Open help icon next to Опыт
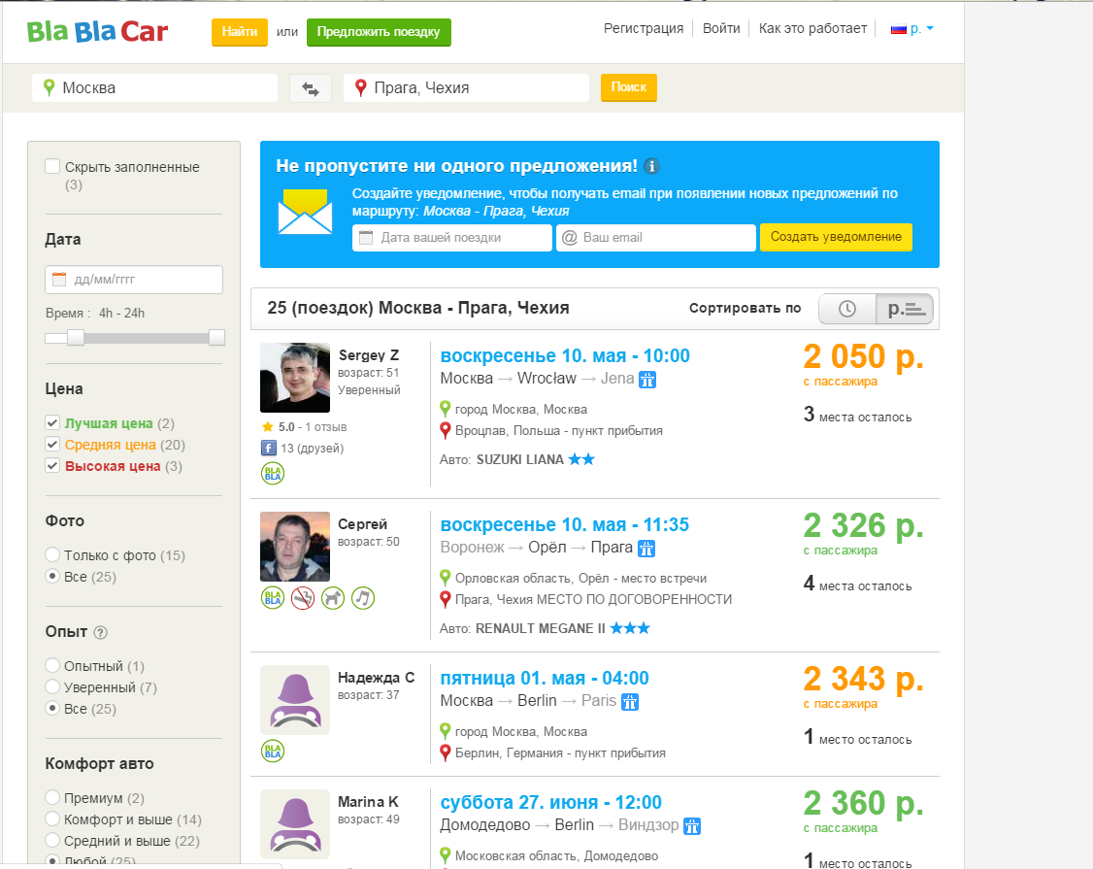 [x=100, y=632]
